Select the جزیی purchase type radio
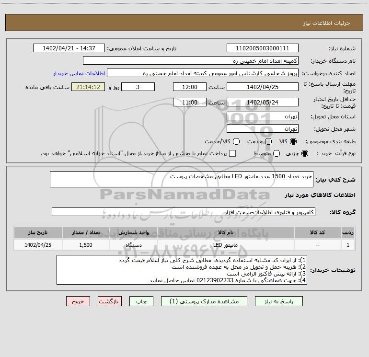The image size is (369, 357). (305, 153)
